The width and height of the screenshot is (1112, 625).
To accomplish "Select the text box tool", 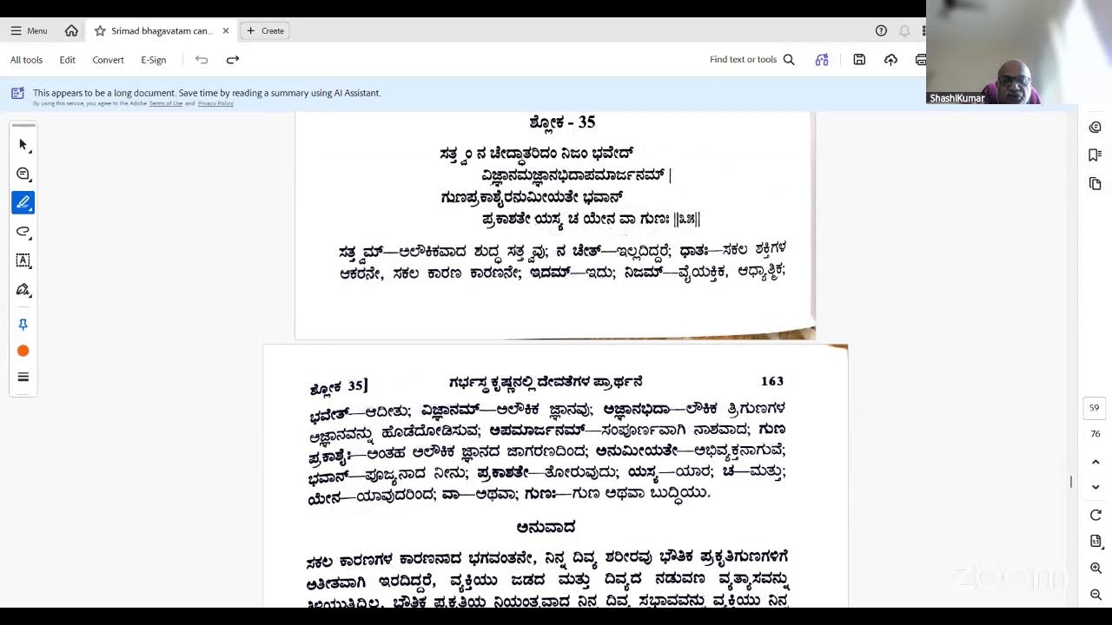I will [x=23, y=260].
